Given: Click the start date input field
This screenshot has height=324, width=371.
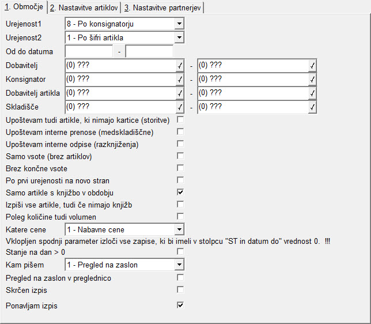Looking at the screenshot, I should click(89, 51).
